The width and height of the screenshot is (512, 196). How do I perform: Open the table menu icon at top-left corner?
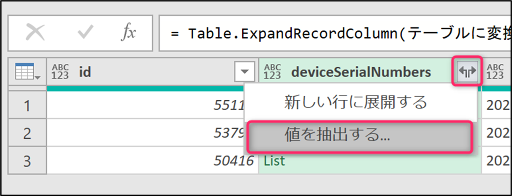28,72
